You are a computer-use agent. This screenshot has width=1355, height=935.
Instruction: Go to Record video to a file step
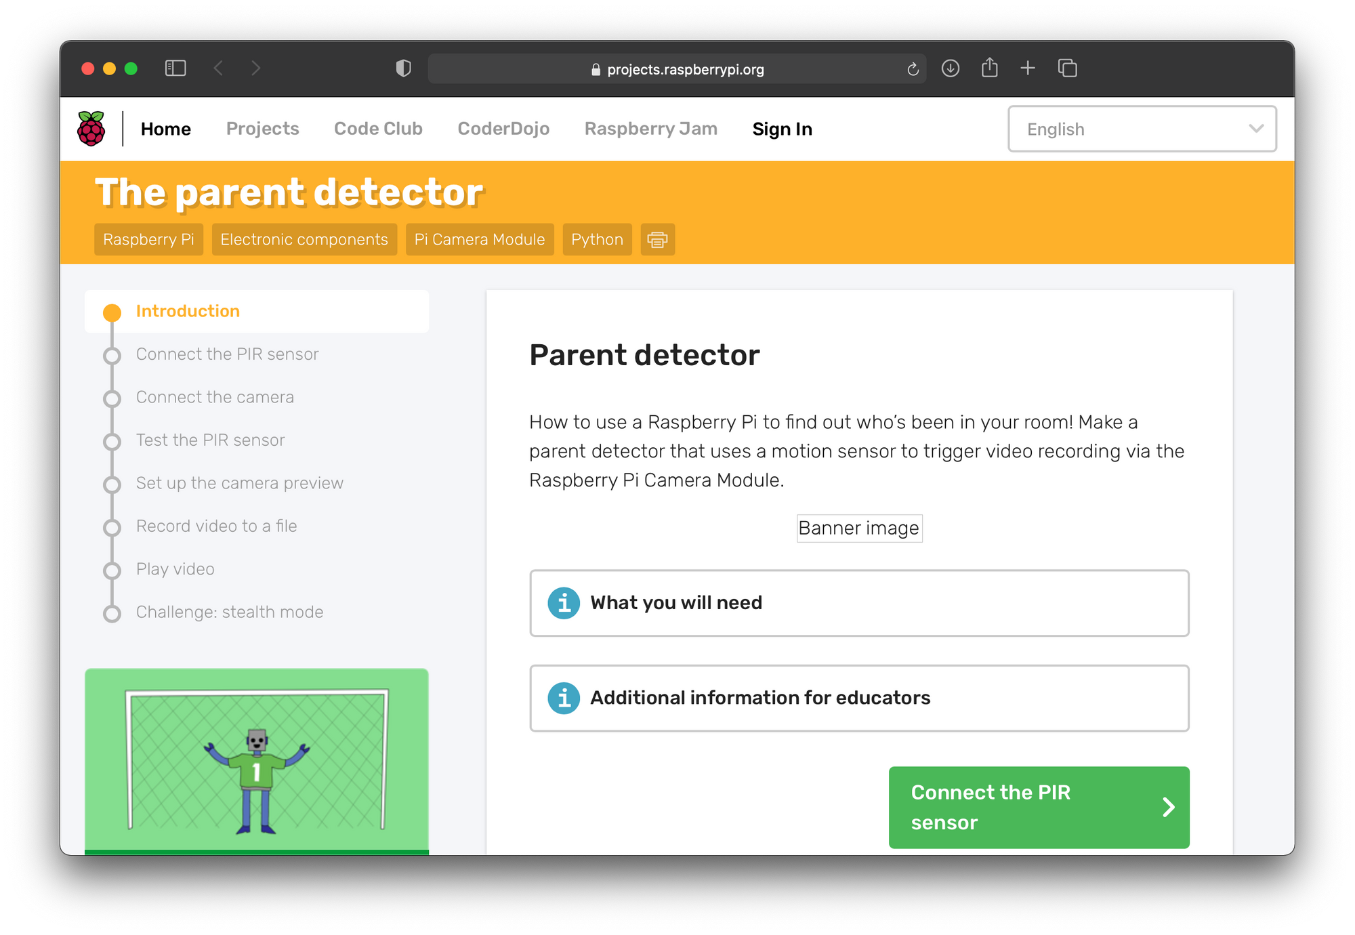click(x=216, y=526)
